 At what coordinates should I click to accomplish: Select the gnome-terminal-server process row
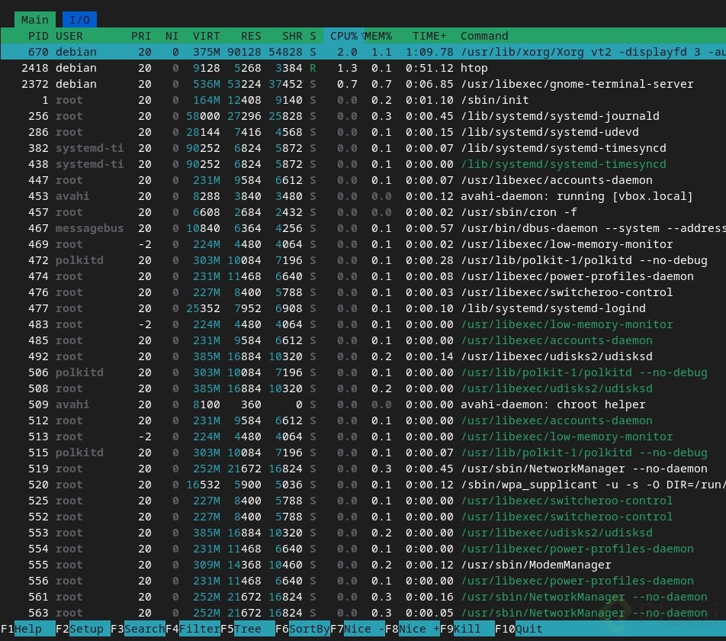click(x=363, y=84)
